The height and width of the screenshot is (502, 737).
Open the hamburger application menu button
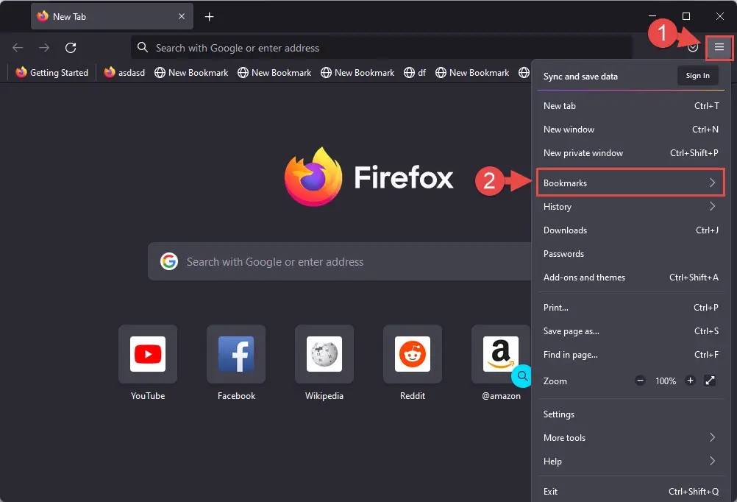(x=719, y=47)
